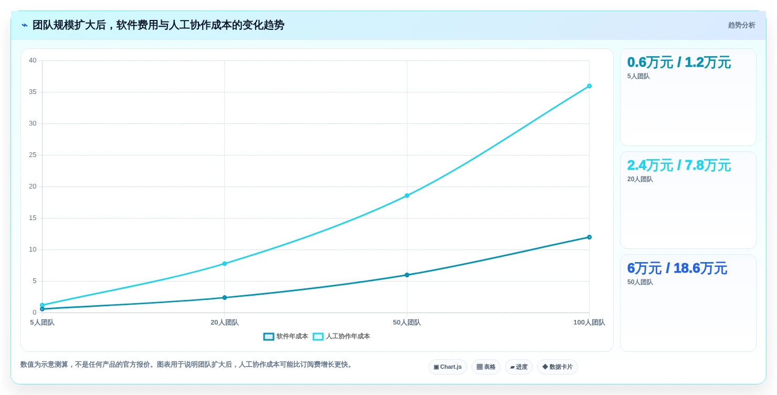Click the 进度 tag

(x=519, y=367)
